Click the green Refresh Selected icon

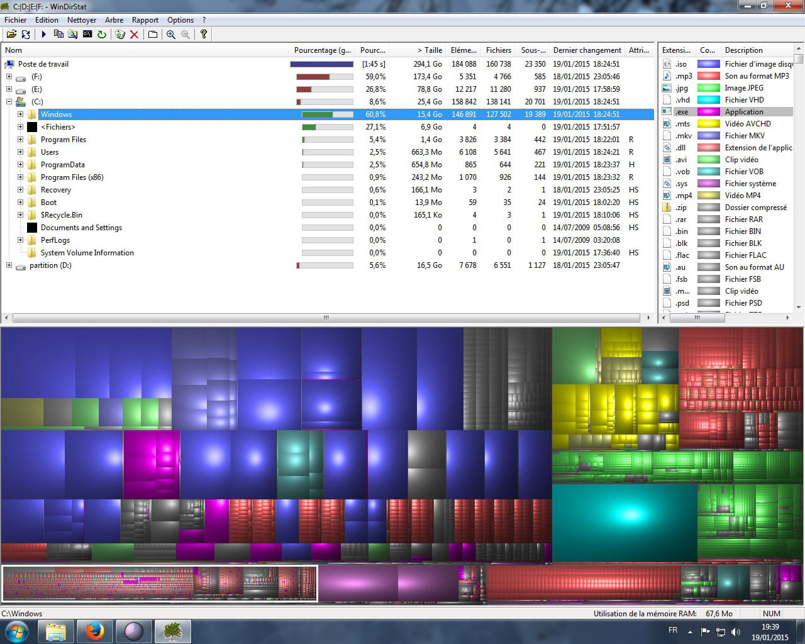102,35
